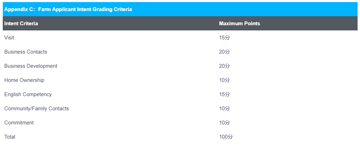Viewport: 360px width, 150px height.
Task: Select the Maximum Points column header
Action: [239, 24]
